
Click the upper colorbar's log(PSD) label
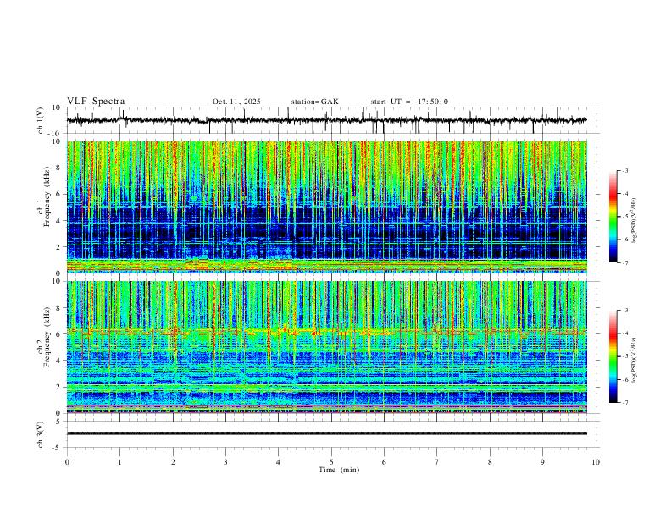tap(634, 221)
